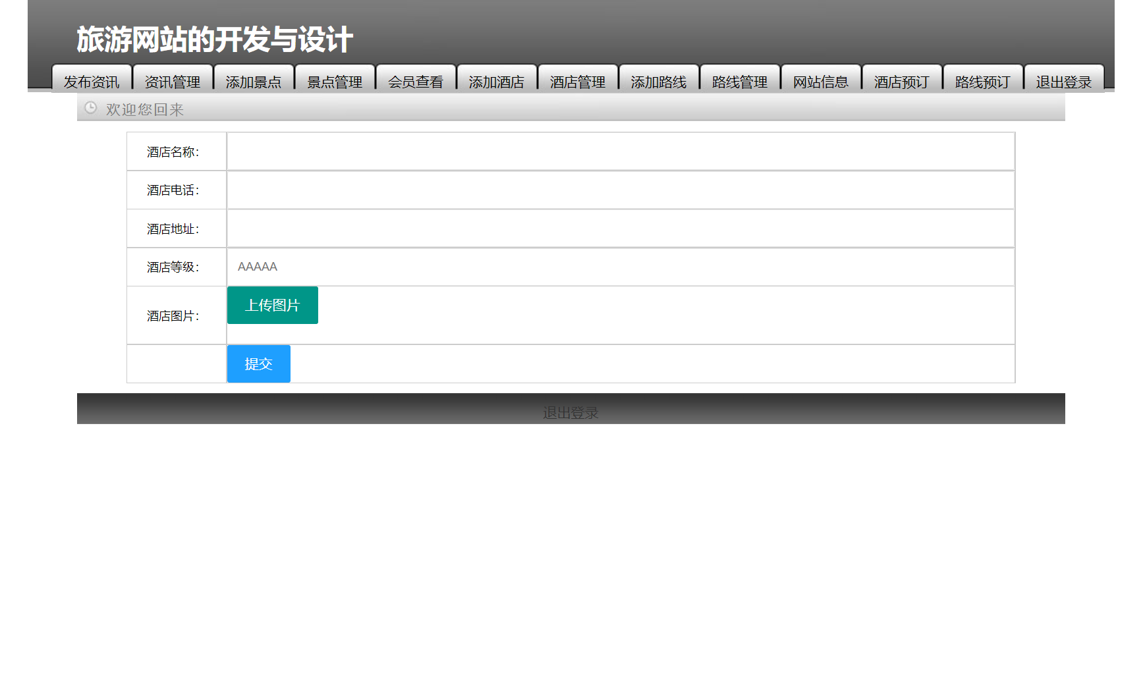Viewport: 1143px width, 673px height.
Task: Click the 旅游网站的开发与设计 site title
Action: (x=215, y=40)
